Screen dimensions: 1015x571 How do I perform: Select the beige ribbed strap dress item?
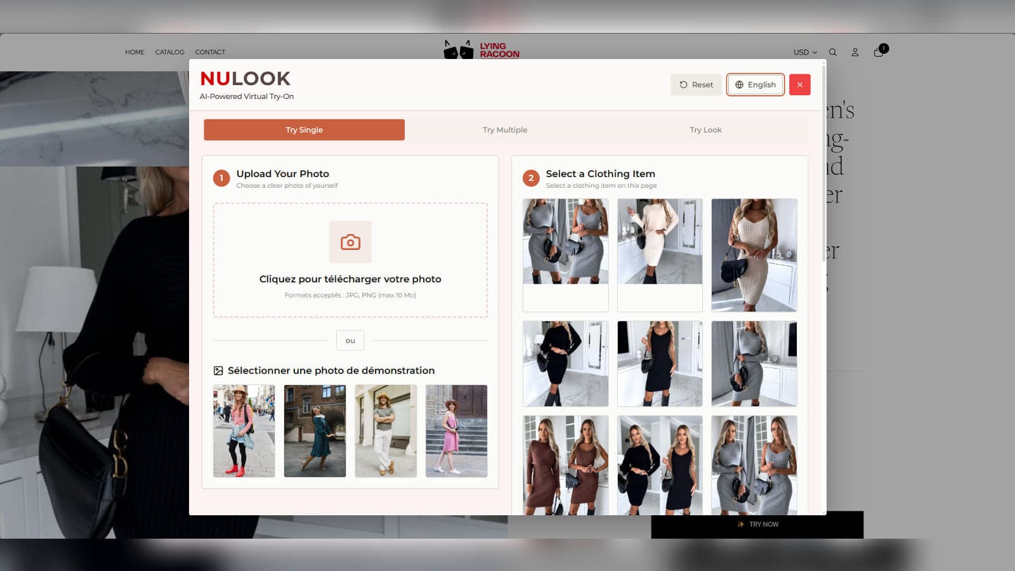pyautogui.click(x=754, y=255)
